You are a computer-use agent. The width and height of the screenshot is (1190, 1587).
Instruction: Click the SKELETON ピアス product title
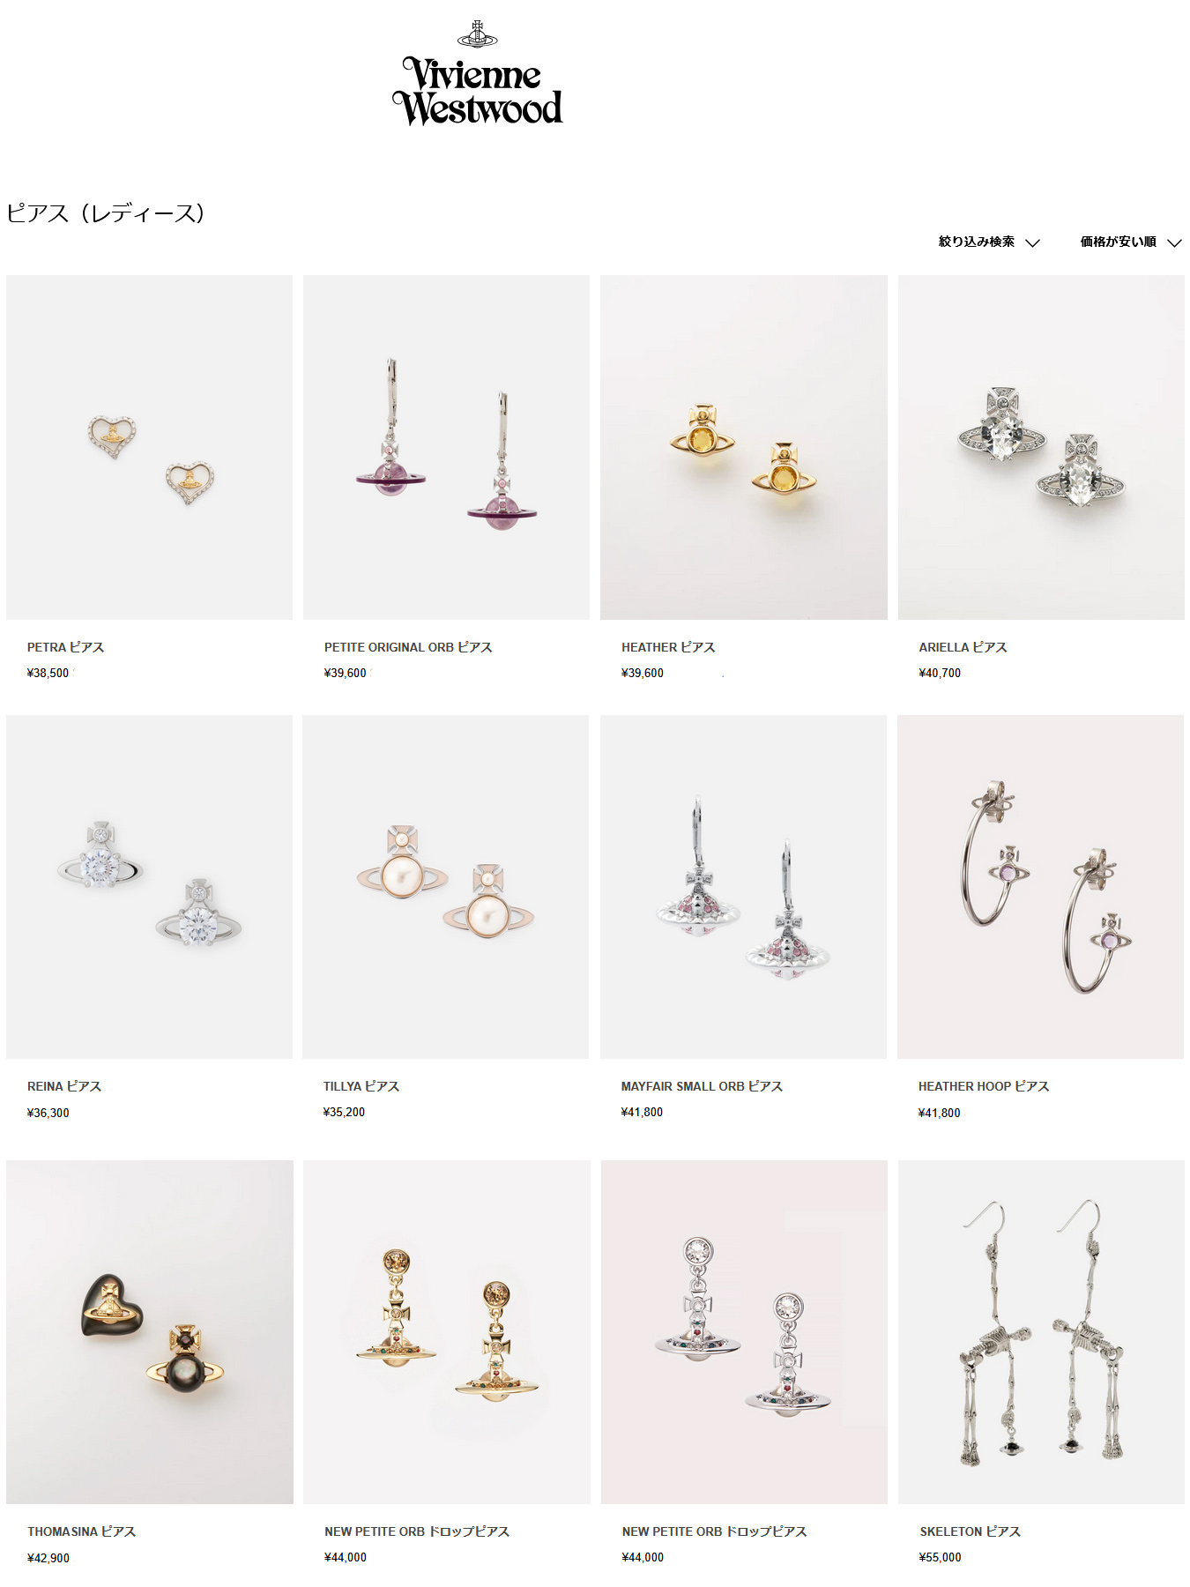[x=970, y=1531]
